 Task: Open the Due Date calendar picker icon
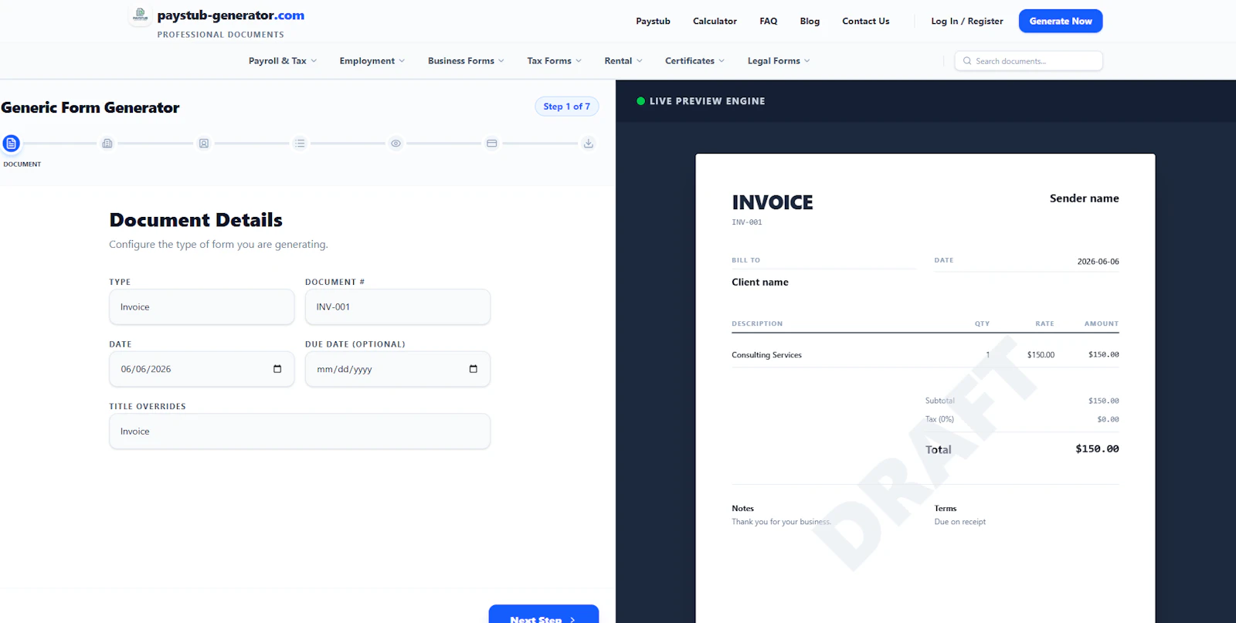click(x=474, y=369)
